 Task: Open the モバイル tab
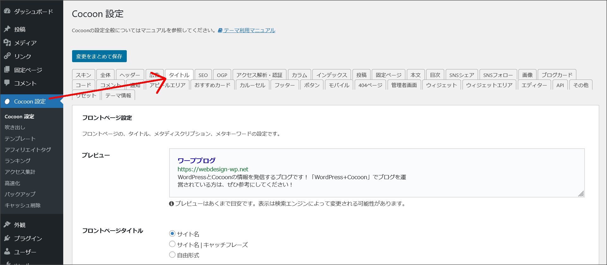pyautogui.click(x=339, y=85)
